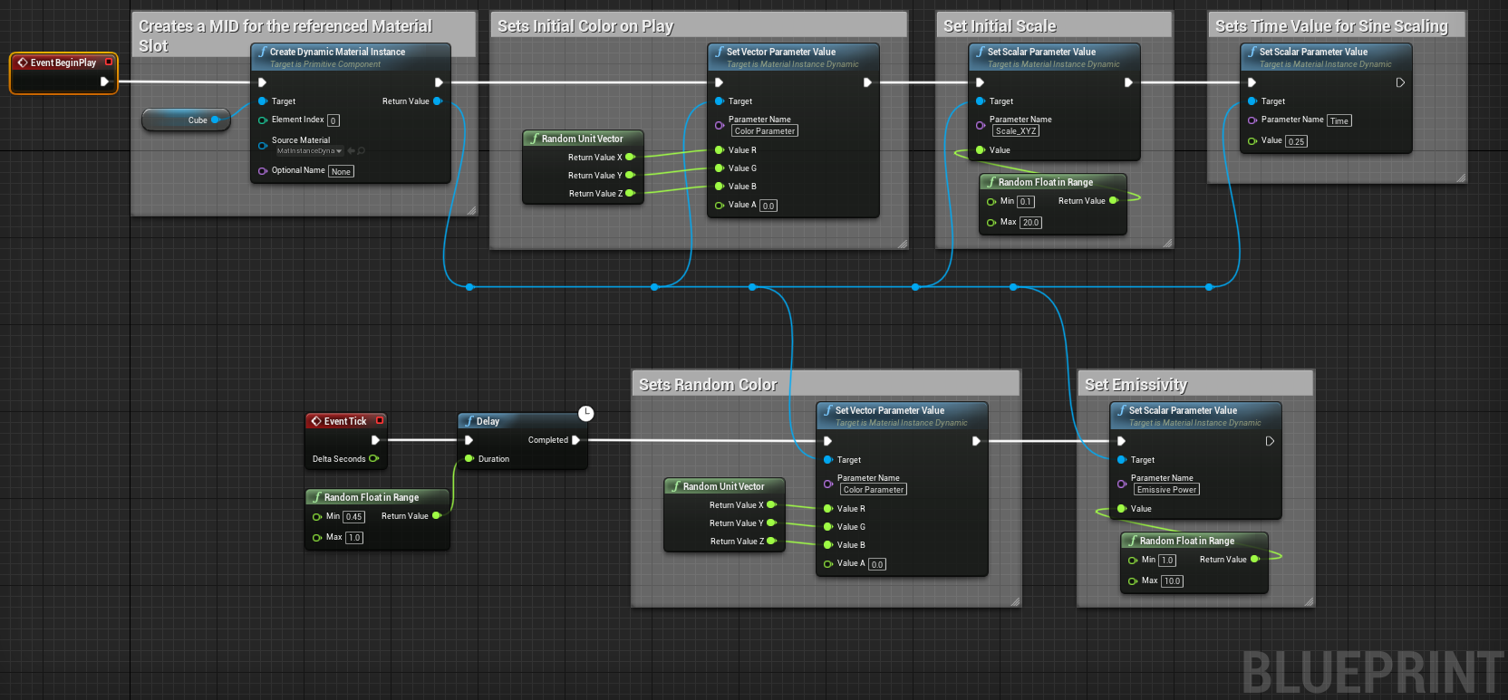The image size is (1508, 700).
Task: Click the Value input pin in Set Initial Scale
Action: point(981,150)
